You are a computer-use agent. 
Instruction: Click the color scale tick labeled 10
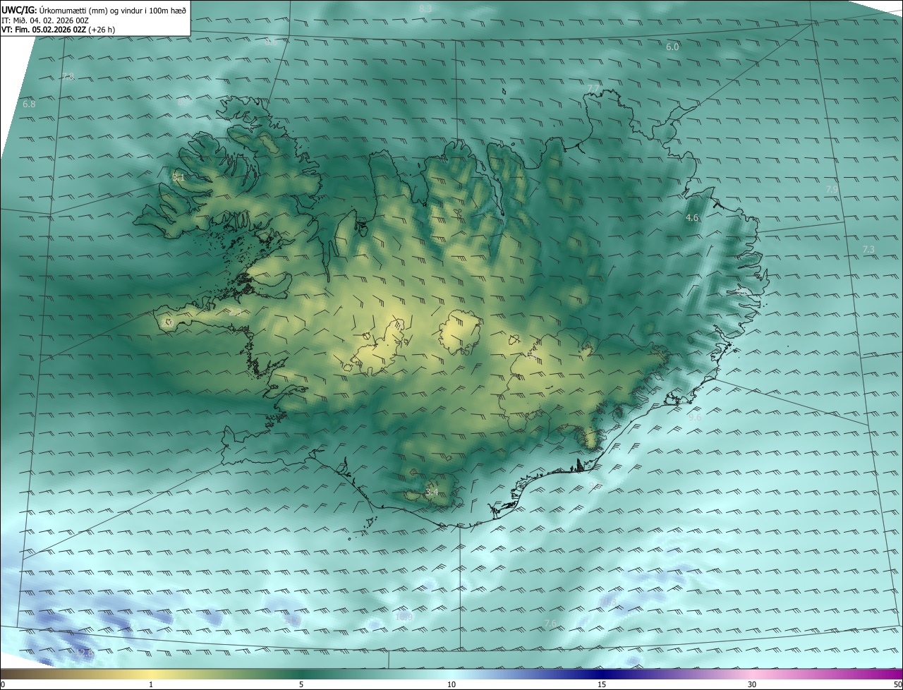click(x=451, y=684)
